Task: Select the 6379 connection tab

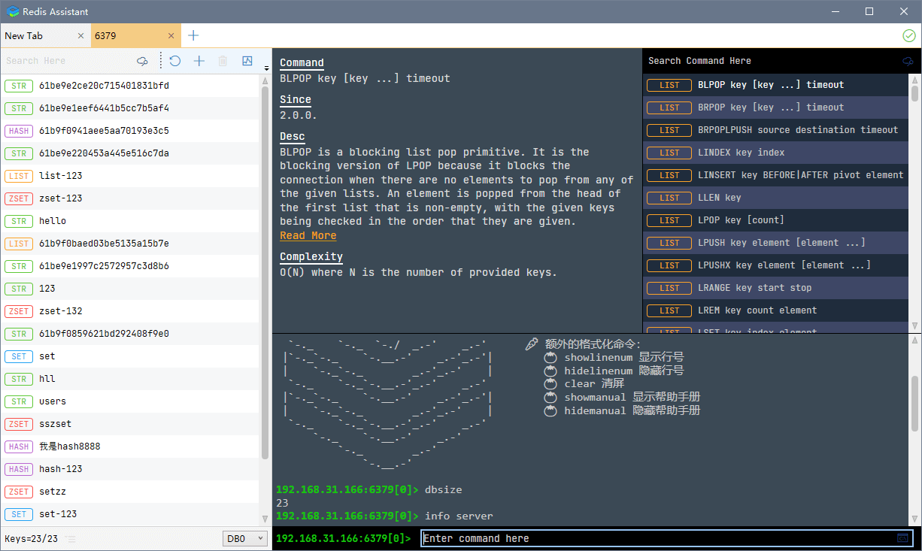Action: coord(136,35)
